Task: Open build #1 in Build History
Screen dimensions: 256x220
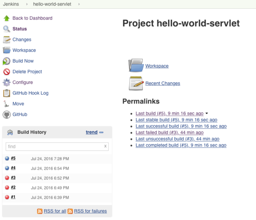Action: pyautogui.click(x=13, y=197)
